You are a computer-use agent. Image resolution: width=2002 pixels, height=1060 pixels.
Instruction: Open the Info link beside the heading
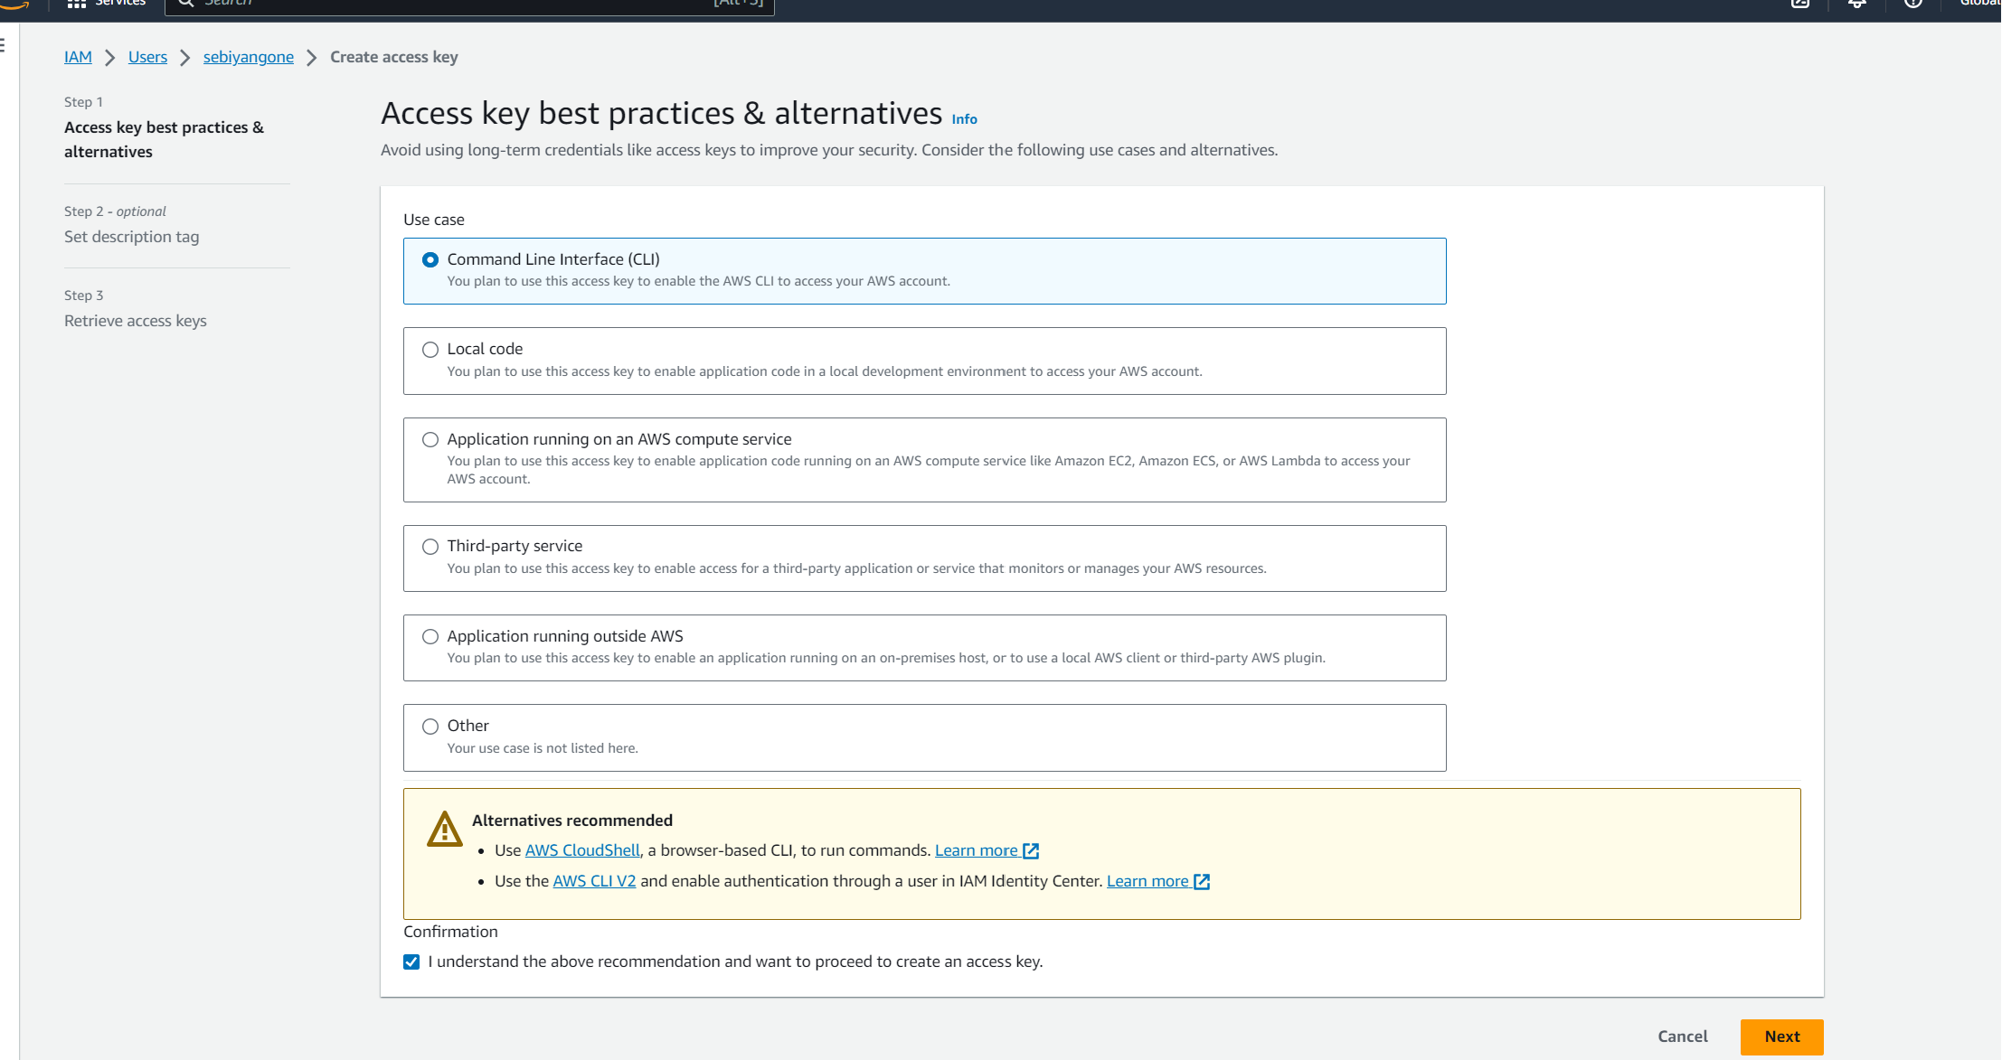coord(964,119)
